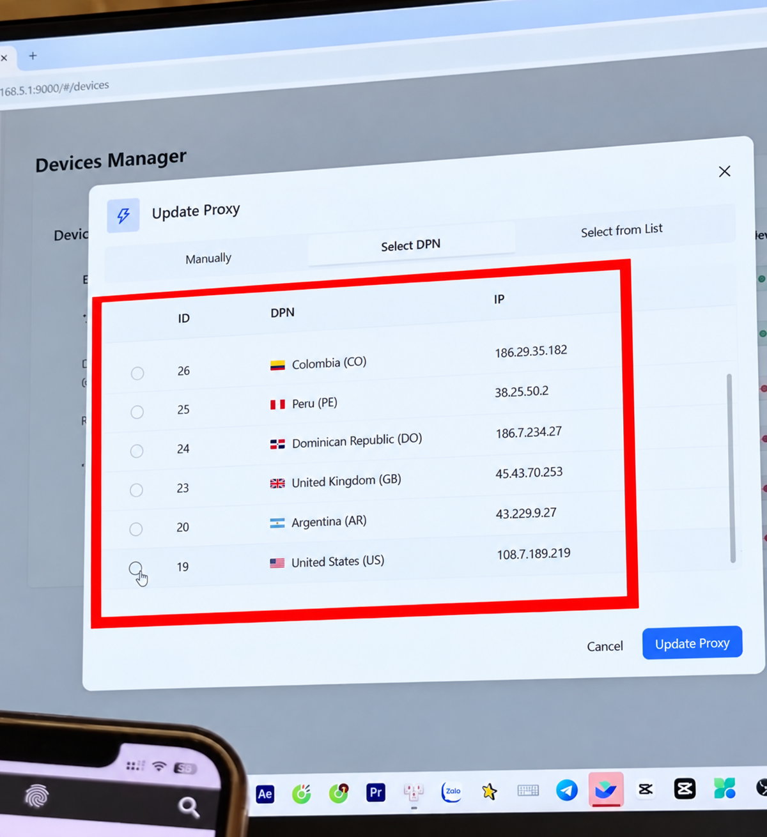Image resolution: width=767 pixels, height=837 pixels.
Task: Click IP address 43.229.9.27
Action: [x=526, y=513]
